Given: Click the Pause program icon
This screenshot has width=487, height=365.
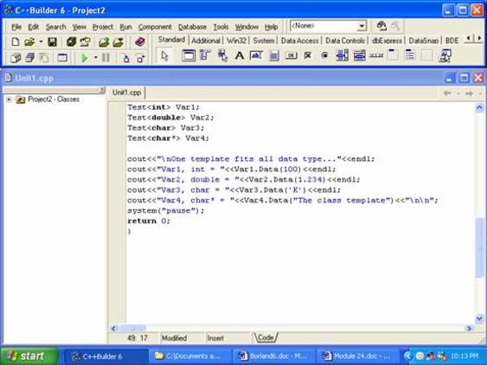Looking at the screenshot, I should tap(106, 57).
